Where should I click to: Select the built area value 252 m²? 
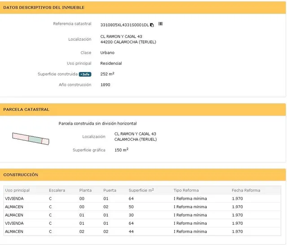107,74
